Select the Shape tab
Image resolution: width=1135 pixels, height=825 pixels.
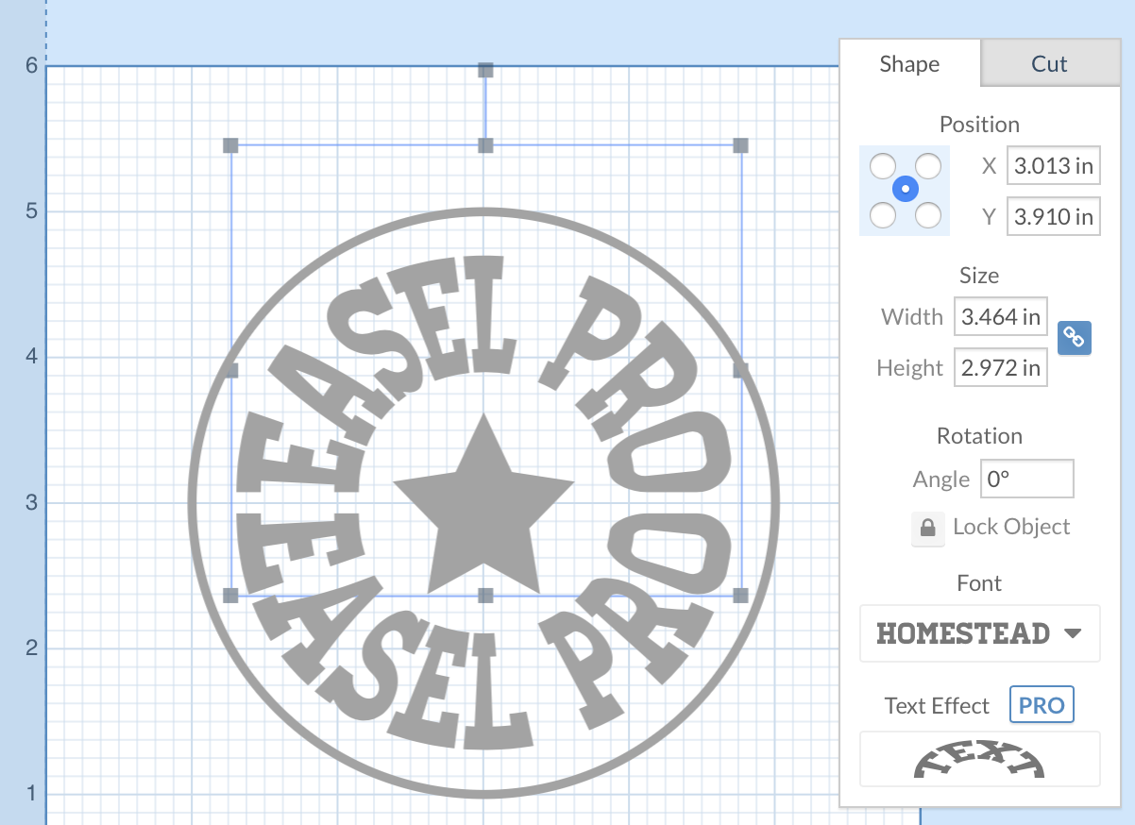click(909, 64)
